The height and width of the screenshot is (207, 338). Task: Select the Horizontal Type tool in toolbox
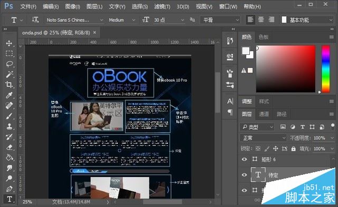pyautogui.click(x=10, y=199)
